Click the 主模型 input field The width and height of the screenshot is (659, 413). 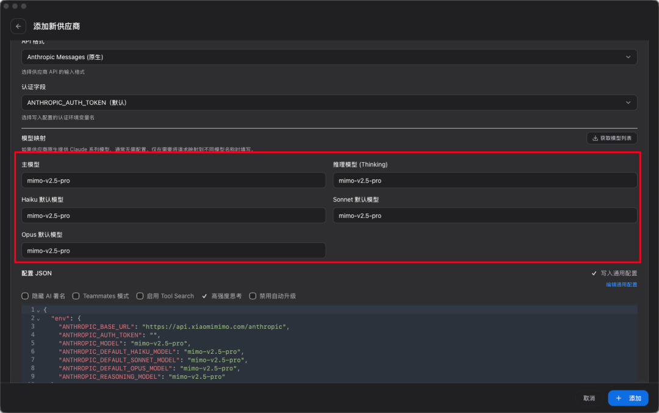click(x=173, y=181)
